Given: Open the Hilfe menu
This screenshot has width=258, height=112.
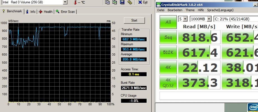Looking at the screenshot, I should [x=201, y=10].
